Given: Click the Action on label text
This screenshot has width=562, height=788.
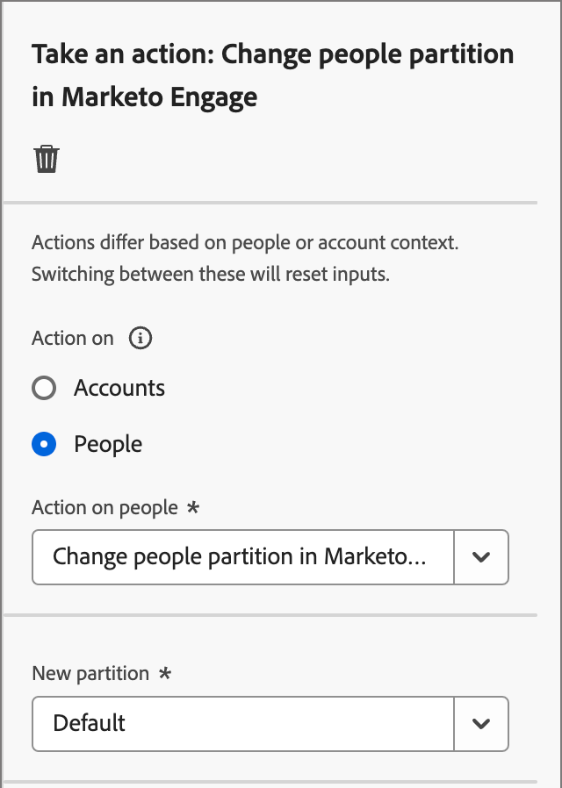Looking at the screenshot, I should pyautogui.click(x=73, y=338).
